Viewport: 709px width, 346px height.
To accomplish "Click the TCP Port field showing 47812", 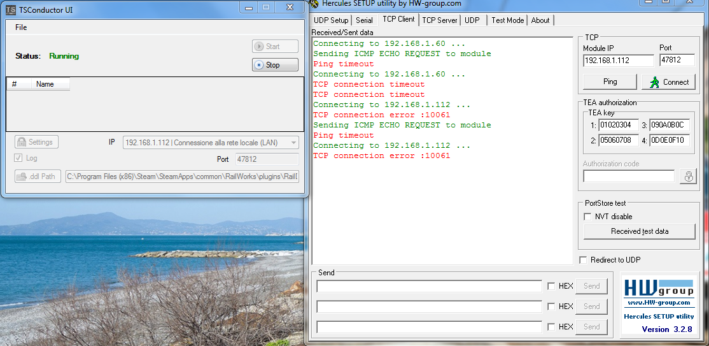I will point(677,61).
